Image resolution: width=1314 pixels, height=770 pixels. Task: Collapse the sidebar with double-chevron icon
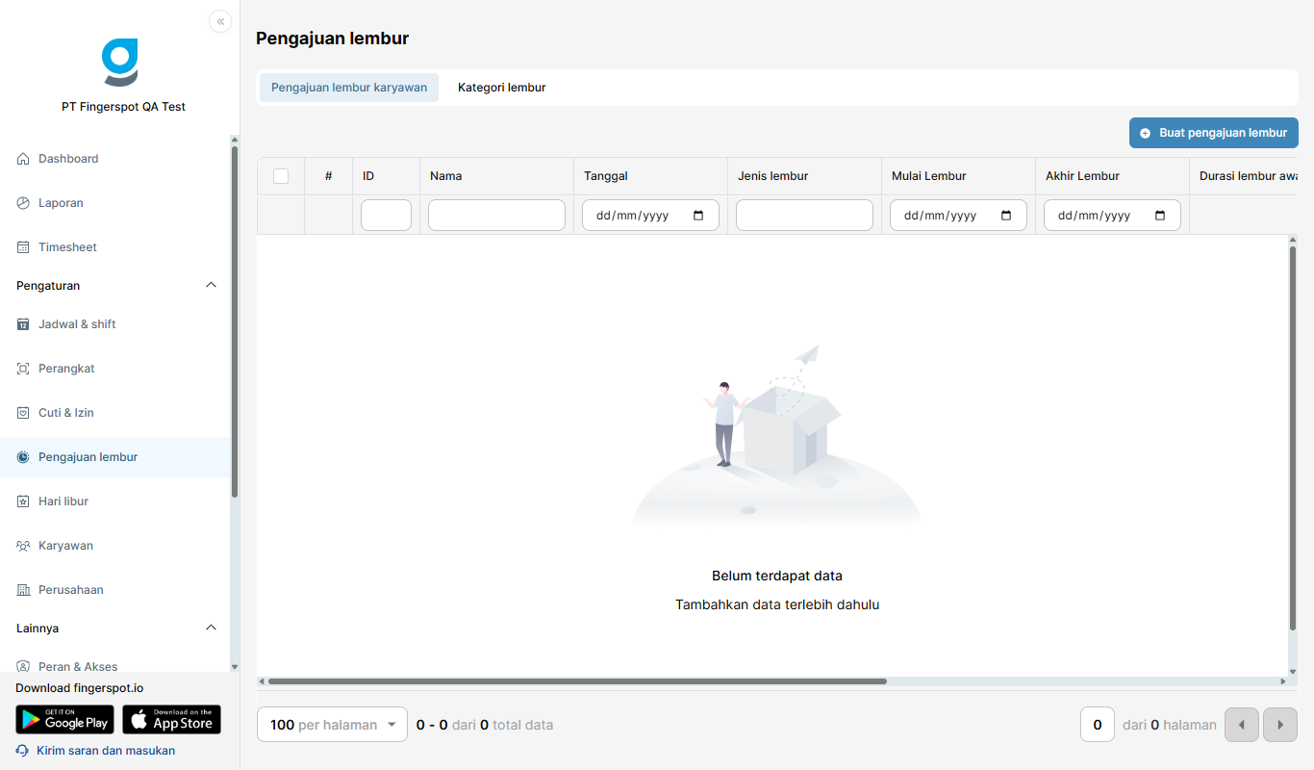click(x=220, y=21)
